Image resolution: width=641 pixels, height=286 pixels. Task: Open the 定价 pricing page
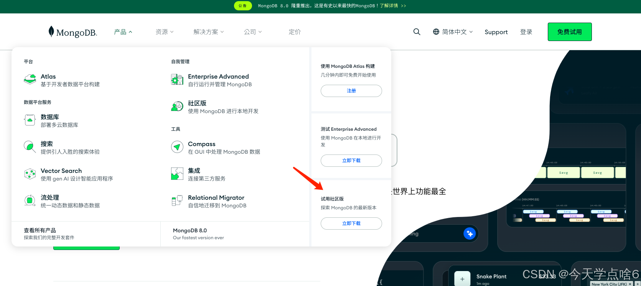click(295, 32)
